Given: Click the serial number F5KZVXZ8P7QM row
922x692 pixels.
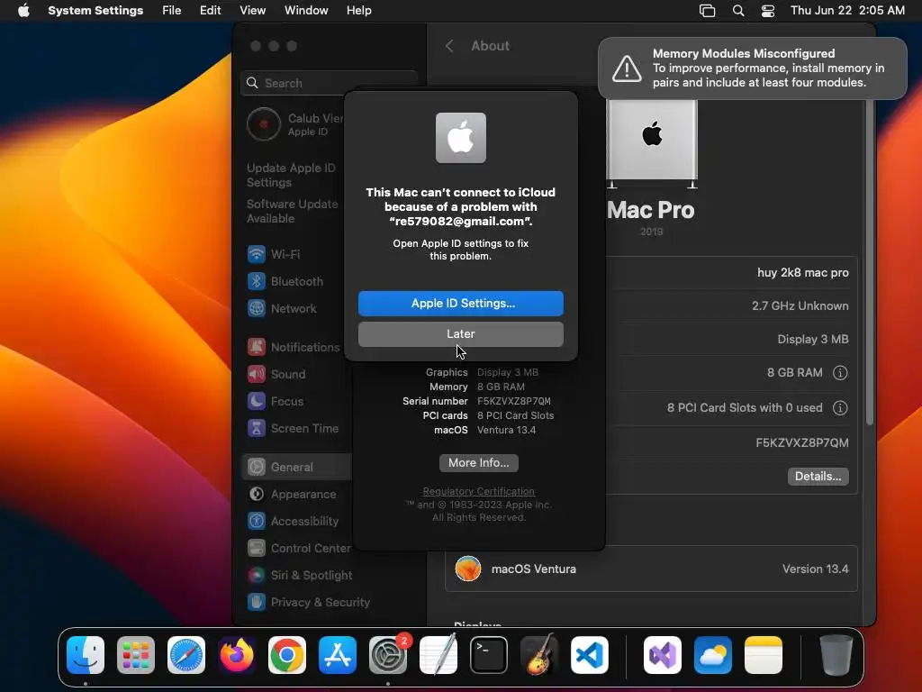Looking at the screenshot, I should (731, 443).
